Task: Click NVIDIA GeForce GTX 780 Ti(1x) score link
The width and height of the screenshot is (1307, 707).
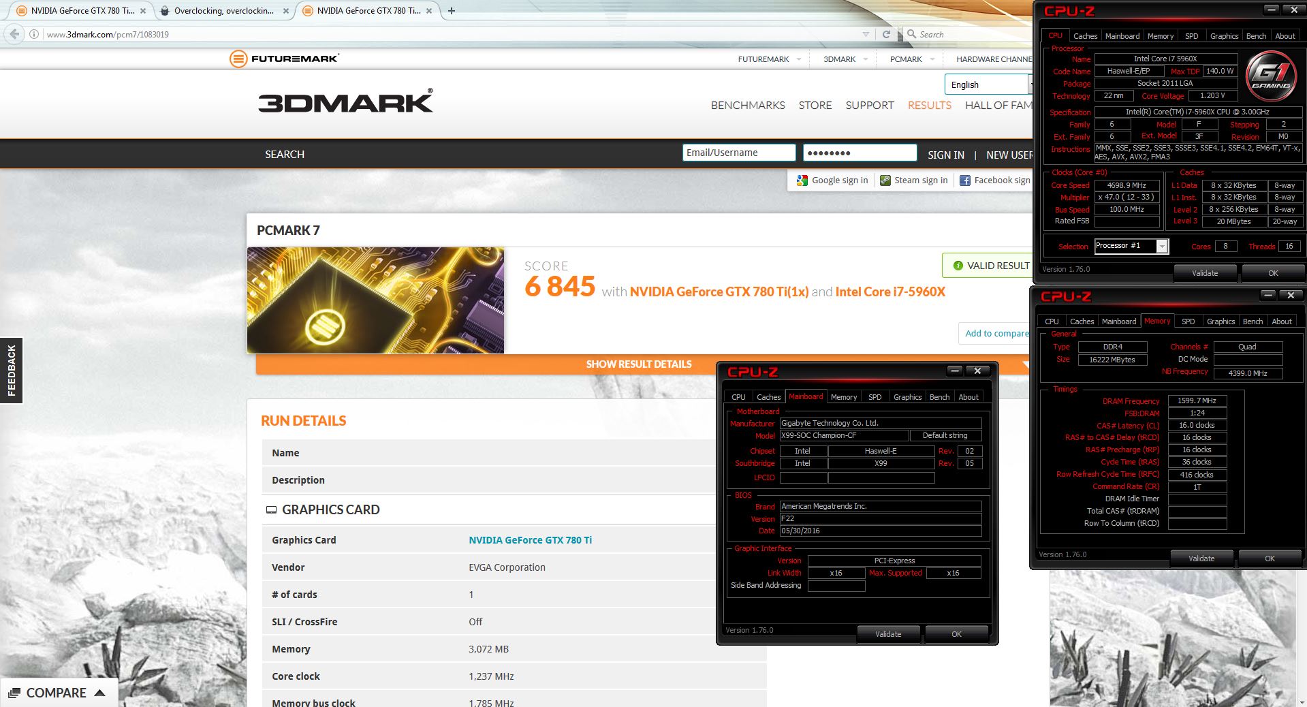Action: click(719, 292)
